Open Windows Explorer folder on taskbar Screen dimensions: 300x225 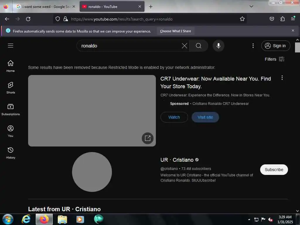(62, 219)
